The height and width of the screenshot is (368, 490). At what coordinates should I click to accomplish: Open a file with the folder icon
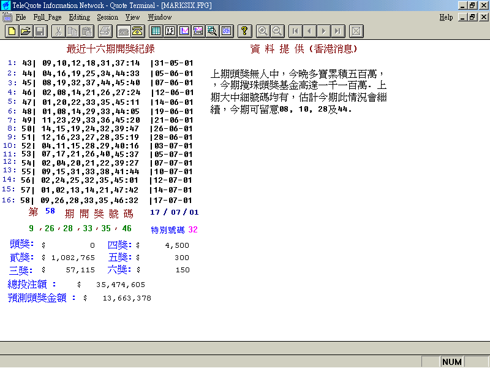(x=26, y=31)
